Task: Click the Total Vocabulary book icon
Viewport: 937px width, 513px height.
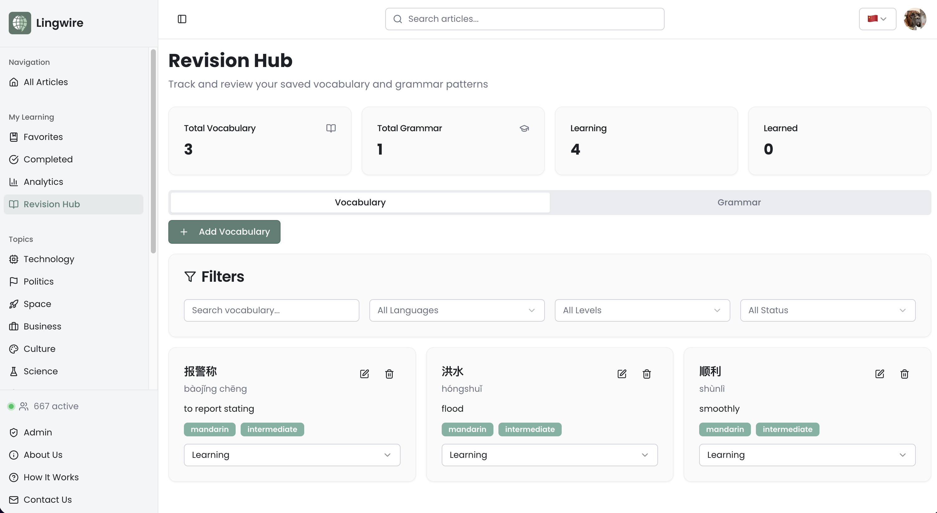Action: click(x=331, y=128)
